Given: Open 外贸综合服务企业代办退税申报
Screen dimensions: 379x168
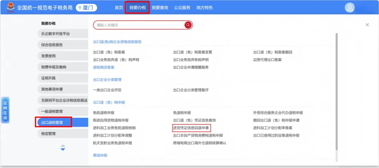Looking at the screenshot, I should coord(278,113).
